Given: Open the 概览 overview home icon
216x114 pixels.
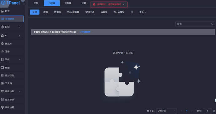Looking at the screenshot, I should click(2, 11).
